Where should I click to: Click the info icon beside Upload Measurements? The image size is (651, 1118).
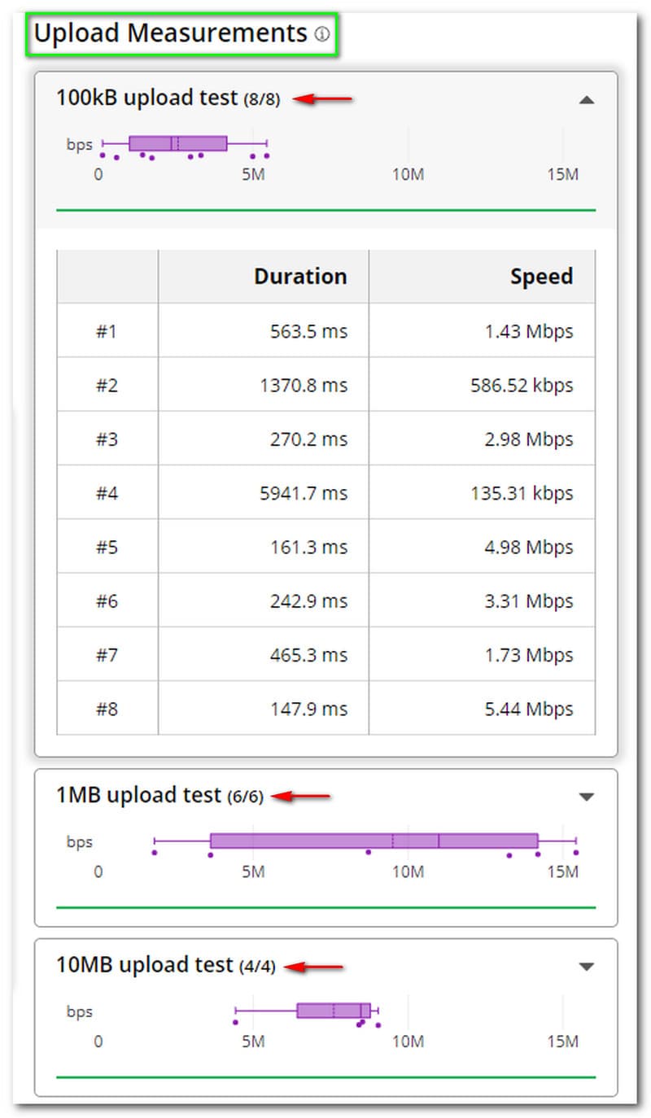click(322, 34)
